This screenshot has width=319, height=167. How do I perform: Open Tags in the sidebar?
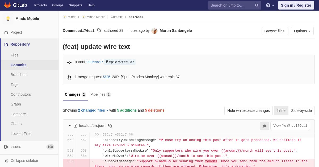[30, 85]
